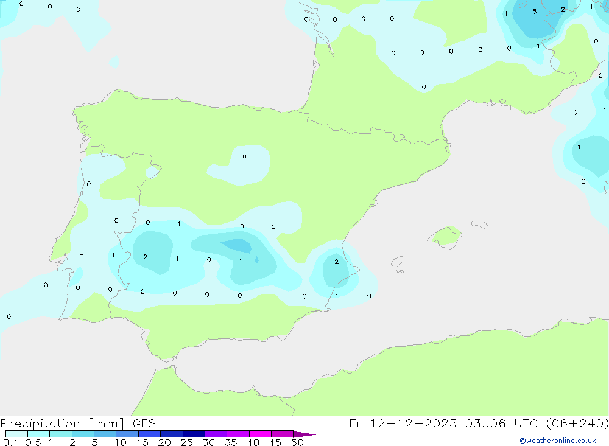Pick the 10–15 mm legend swatch
This screenshot has height=446, width=609.
coord(127,434)
